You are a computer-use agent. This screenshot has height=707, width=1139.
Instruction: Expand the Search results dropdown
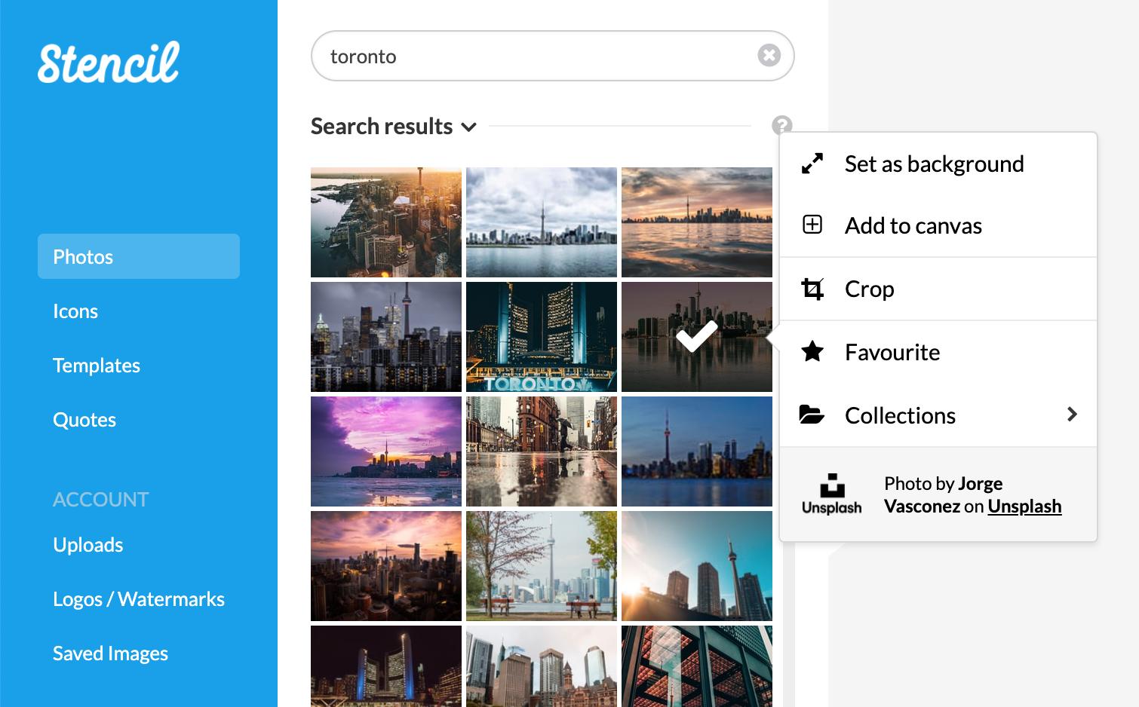point(469,127)
